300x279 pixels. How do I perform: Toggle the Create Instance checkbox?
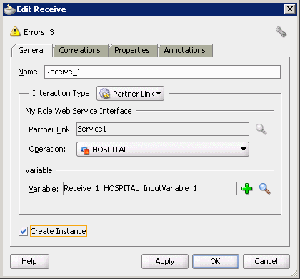tap(23, 231)
